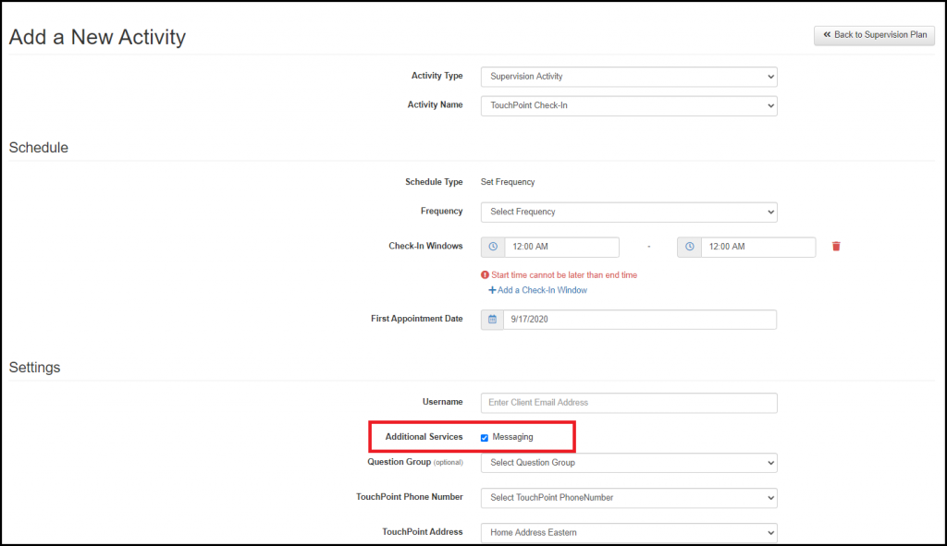Click the Username email input field
The image size is (947, 546).
[x=629, y=403]
